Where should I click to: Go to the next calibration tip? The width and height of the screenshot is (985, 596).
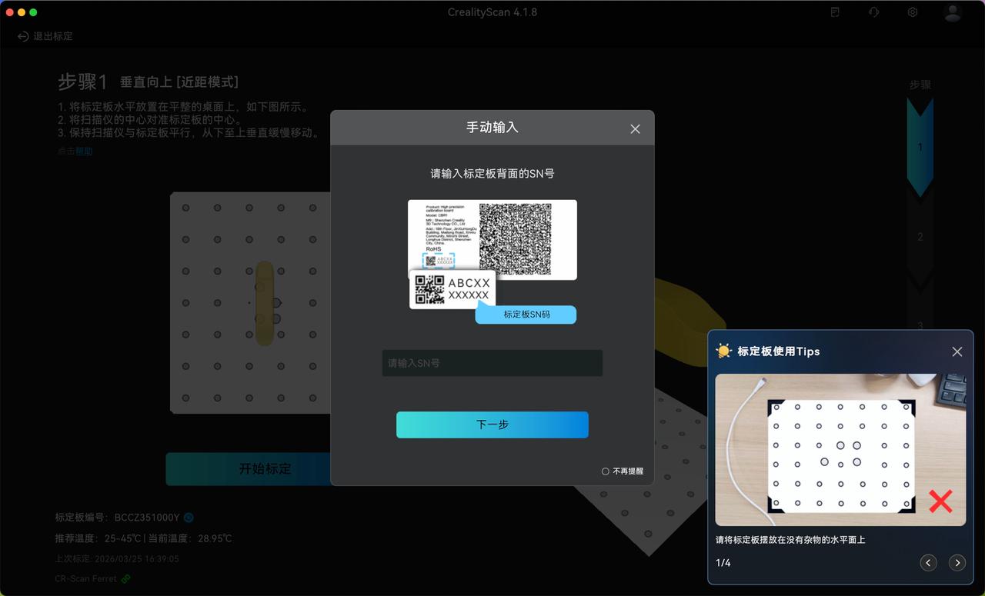[957, 563]
